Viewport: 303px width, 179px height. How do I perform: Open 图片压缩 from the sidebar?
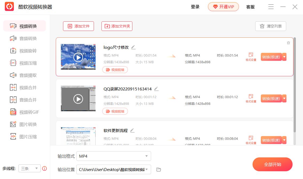(25, 137)
